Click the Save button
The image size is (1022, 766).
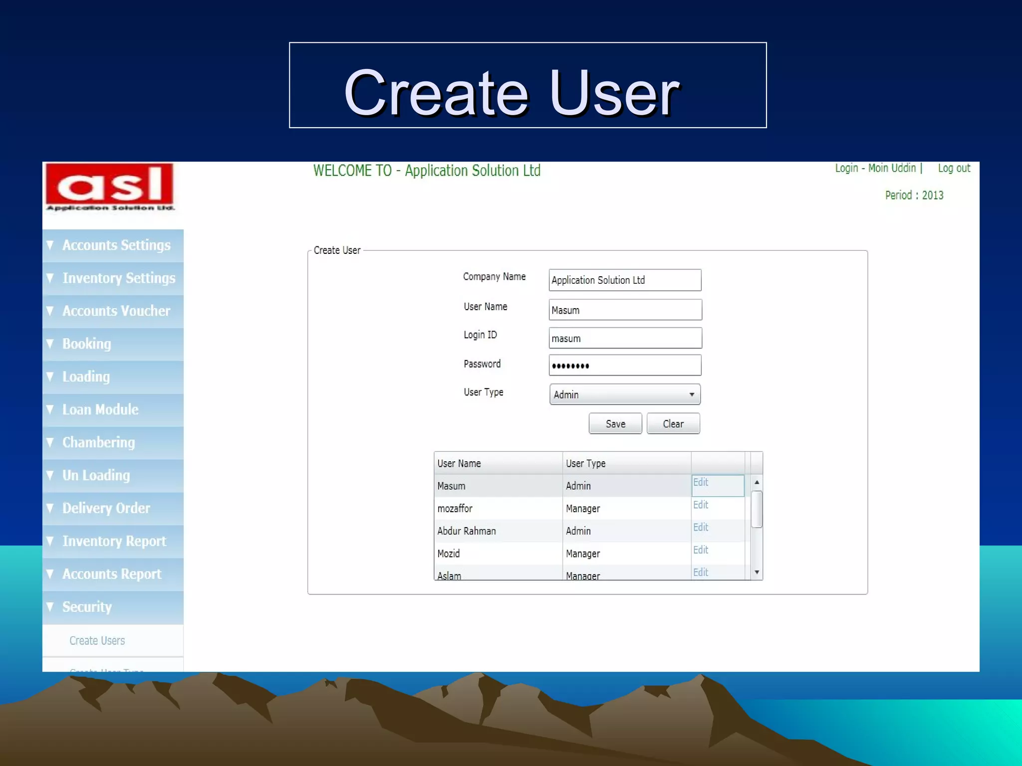point(615,424)
